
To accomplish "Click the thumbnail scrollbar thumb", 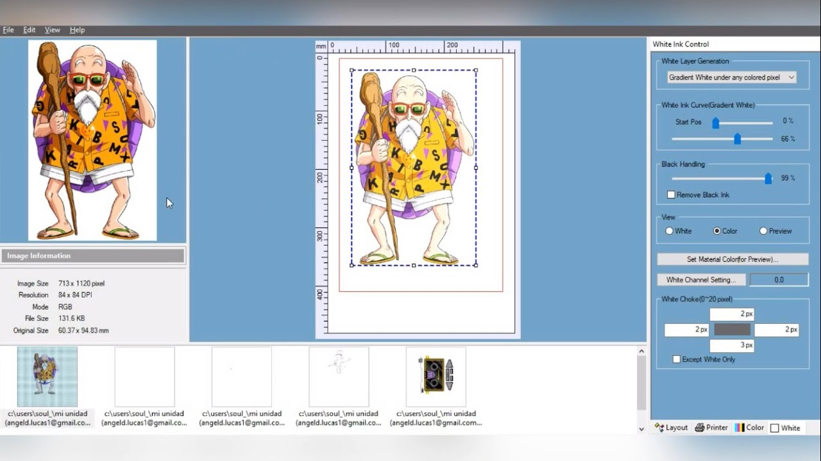I will click(x=641, y=383).
